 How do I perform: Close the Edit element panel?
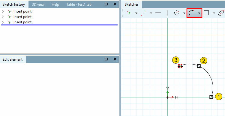click(x=115, y=59)
